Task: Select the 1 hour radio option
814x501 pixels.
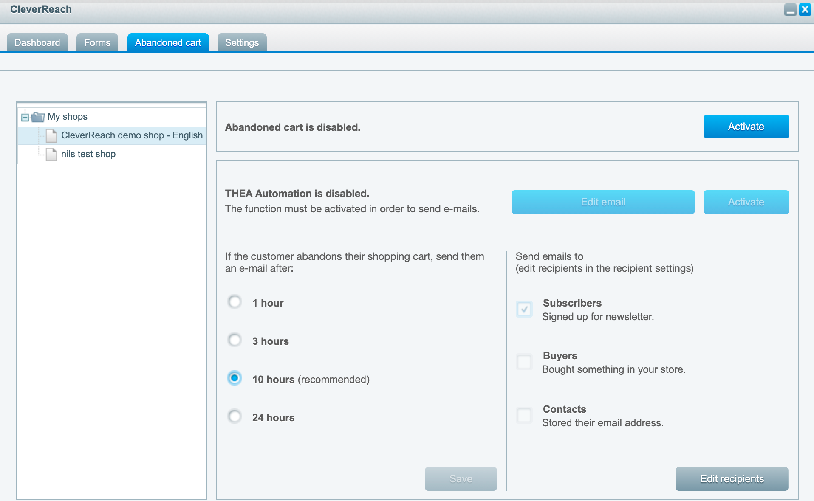Action: click(235, 302)
